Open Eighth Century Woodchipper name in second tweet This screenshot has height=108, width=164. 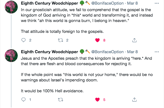(49, 52)
